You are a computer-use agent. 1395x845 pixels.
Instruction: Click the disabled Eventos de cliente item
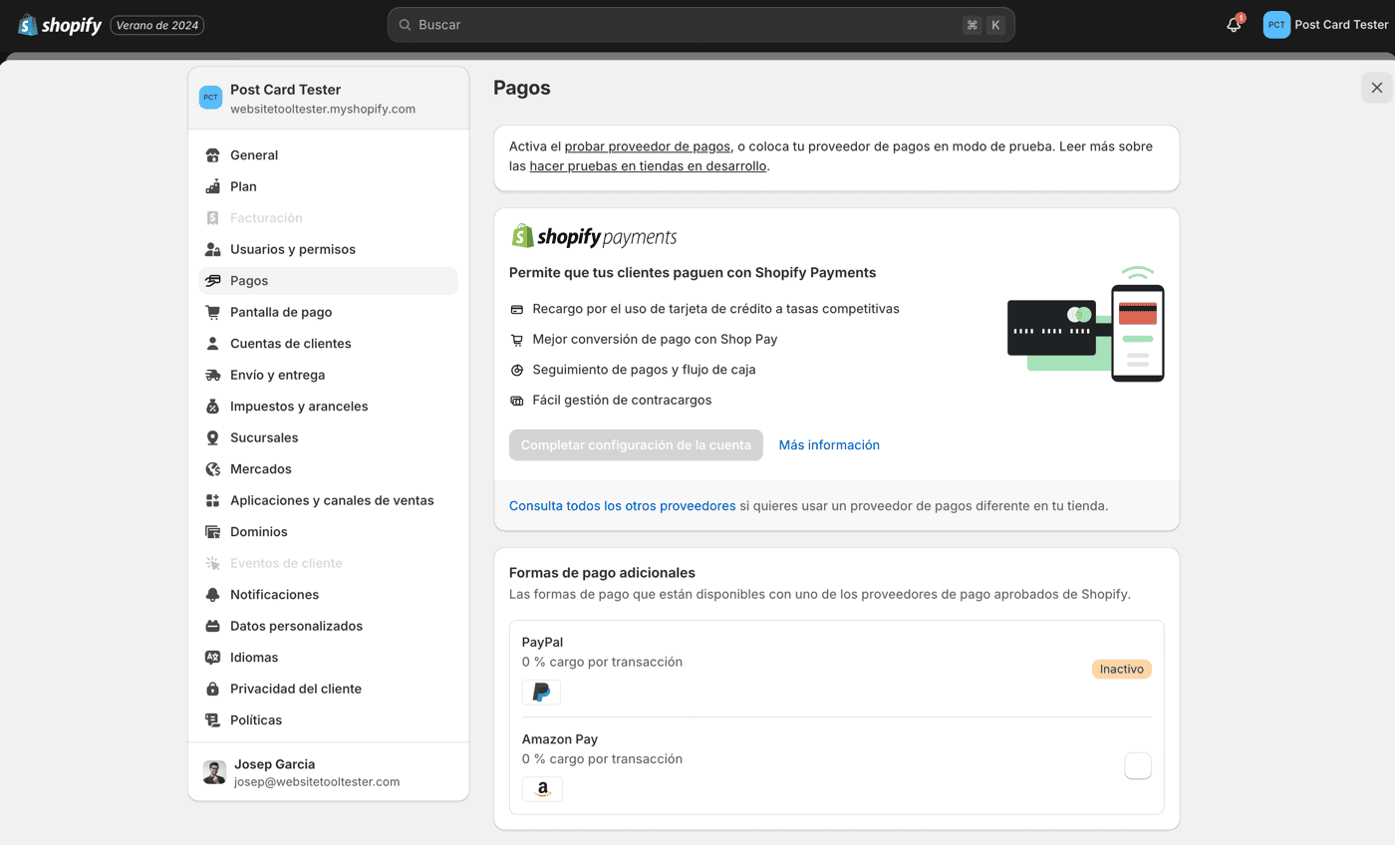tap(328, 563)
